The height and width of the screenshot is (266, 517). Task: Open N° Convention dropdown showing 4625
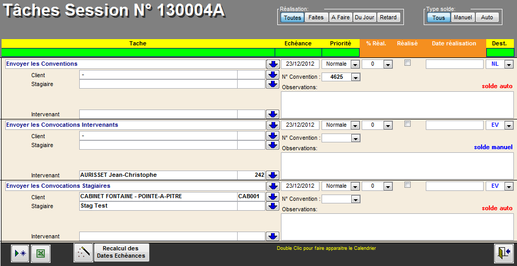(x=355, y=77)
